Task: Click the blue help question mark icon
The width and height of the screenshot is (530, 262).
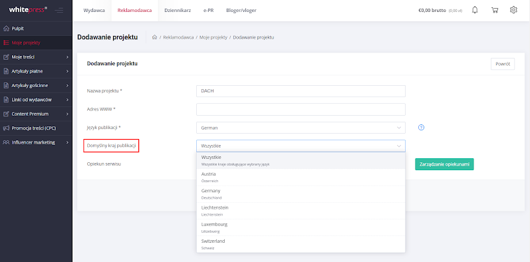Action: tap(421, 128)
